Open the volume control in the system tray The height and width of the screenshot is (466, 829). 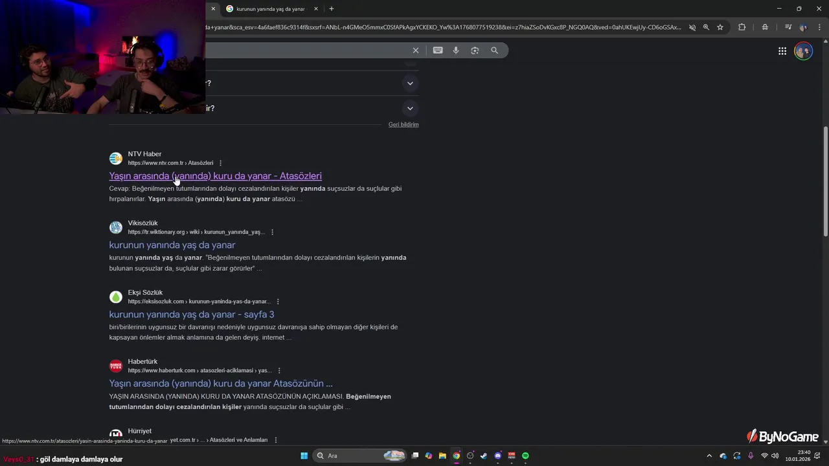775,456
